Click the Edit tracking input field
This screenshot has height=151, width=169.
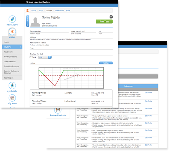(43, 57)
